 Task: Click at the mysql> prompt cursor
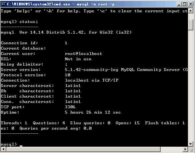21,146
